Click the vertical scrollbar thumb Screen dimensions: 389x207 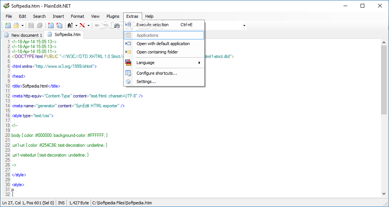(384, 80)
